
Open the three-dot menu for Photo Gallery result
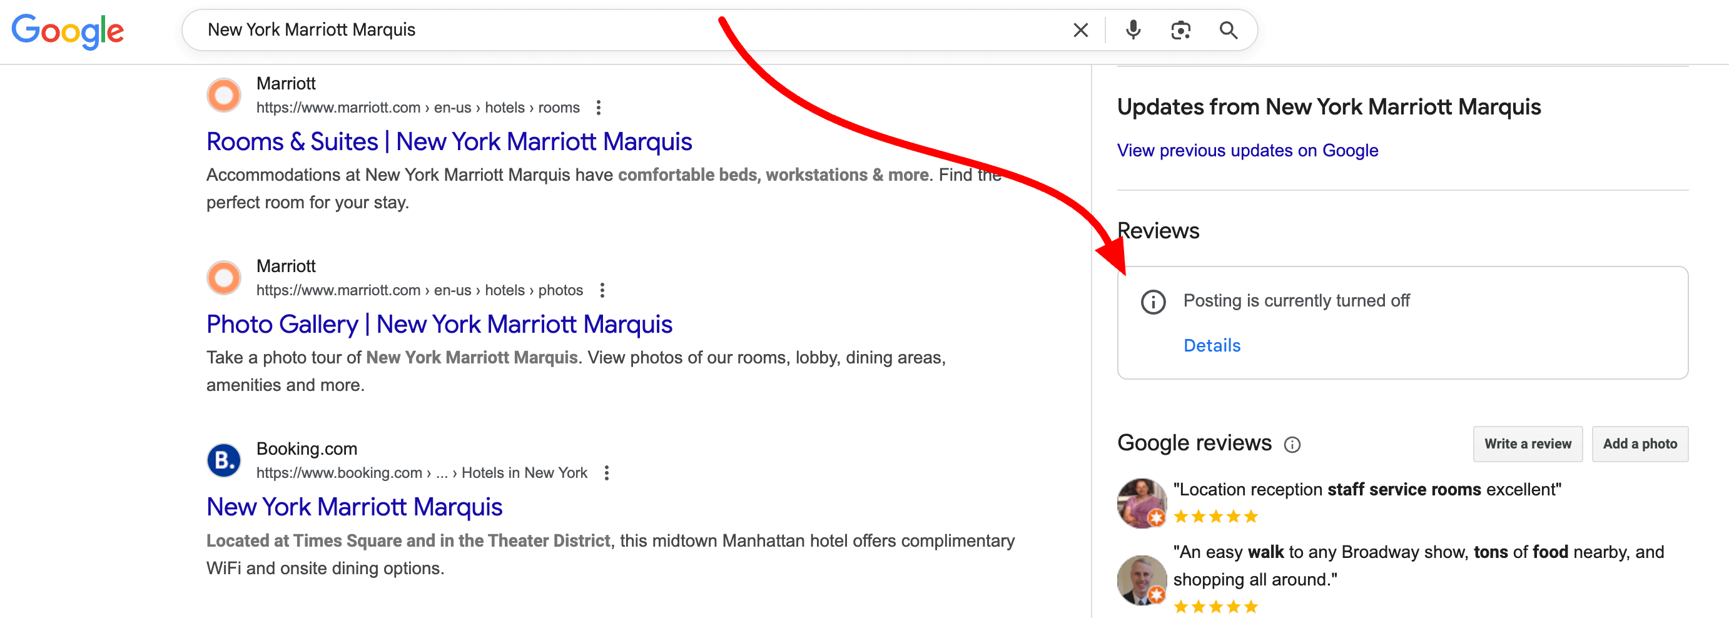602,290
